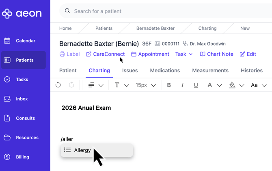The width and height of the screenshot is (272, 171).
Task: Toggle bold text formatting
Action: tap(169, 85)
